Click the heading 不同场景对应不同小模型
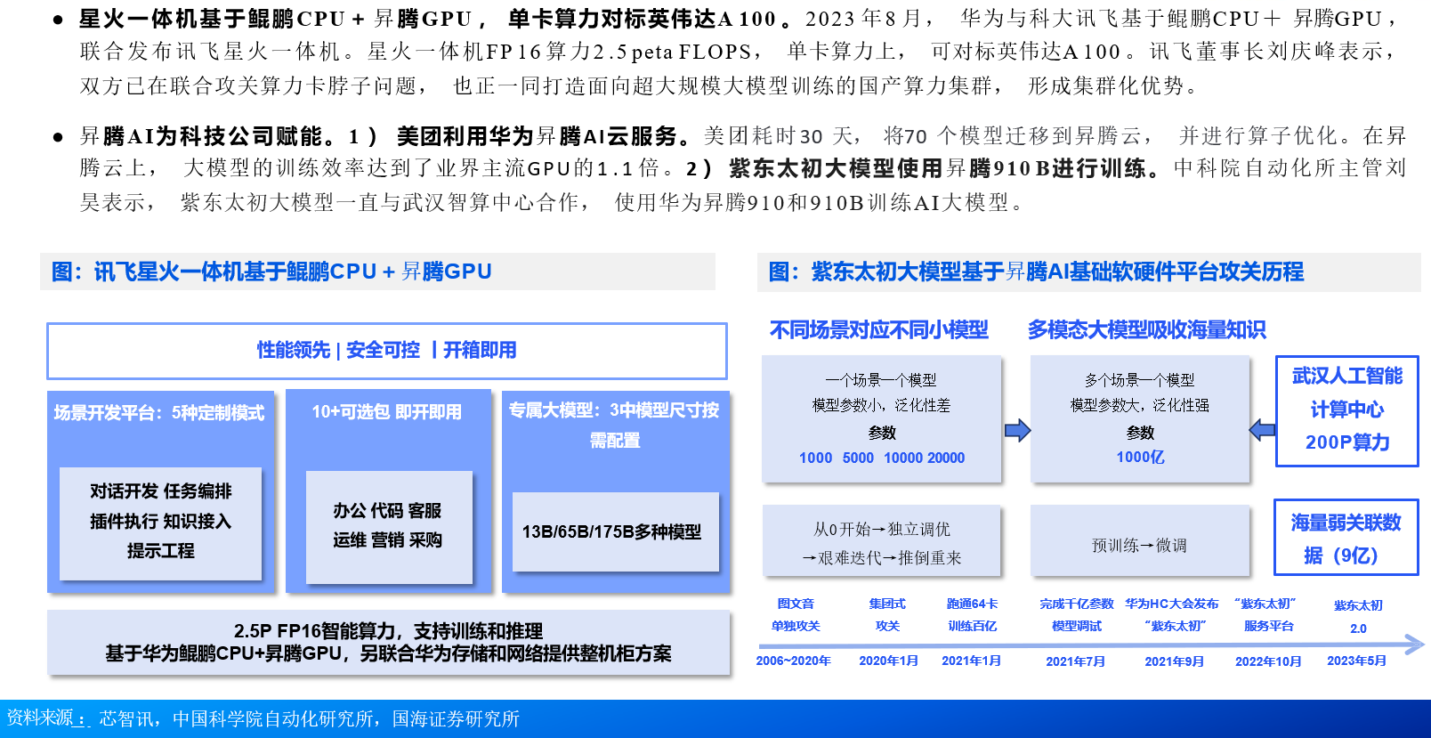The height and width of the screenshot is (738, 1431). click(878, 329)
